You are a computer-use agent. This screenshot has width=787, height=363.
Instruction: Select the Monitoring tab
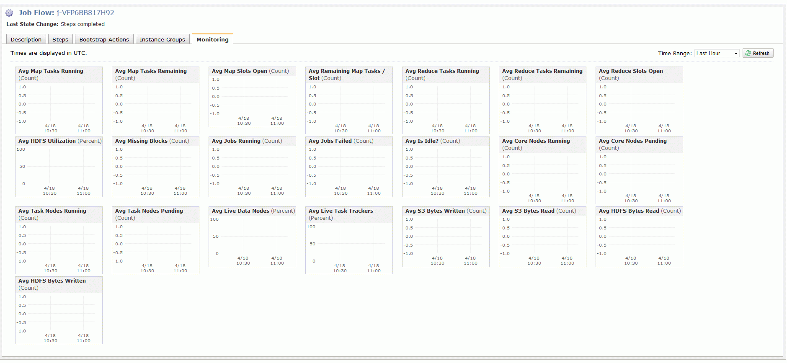[212, 39]
